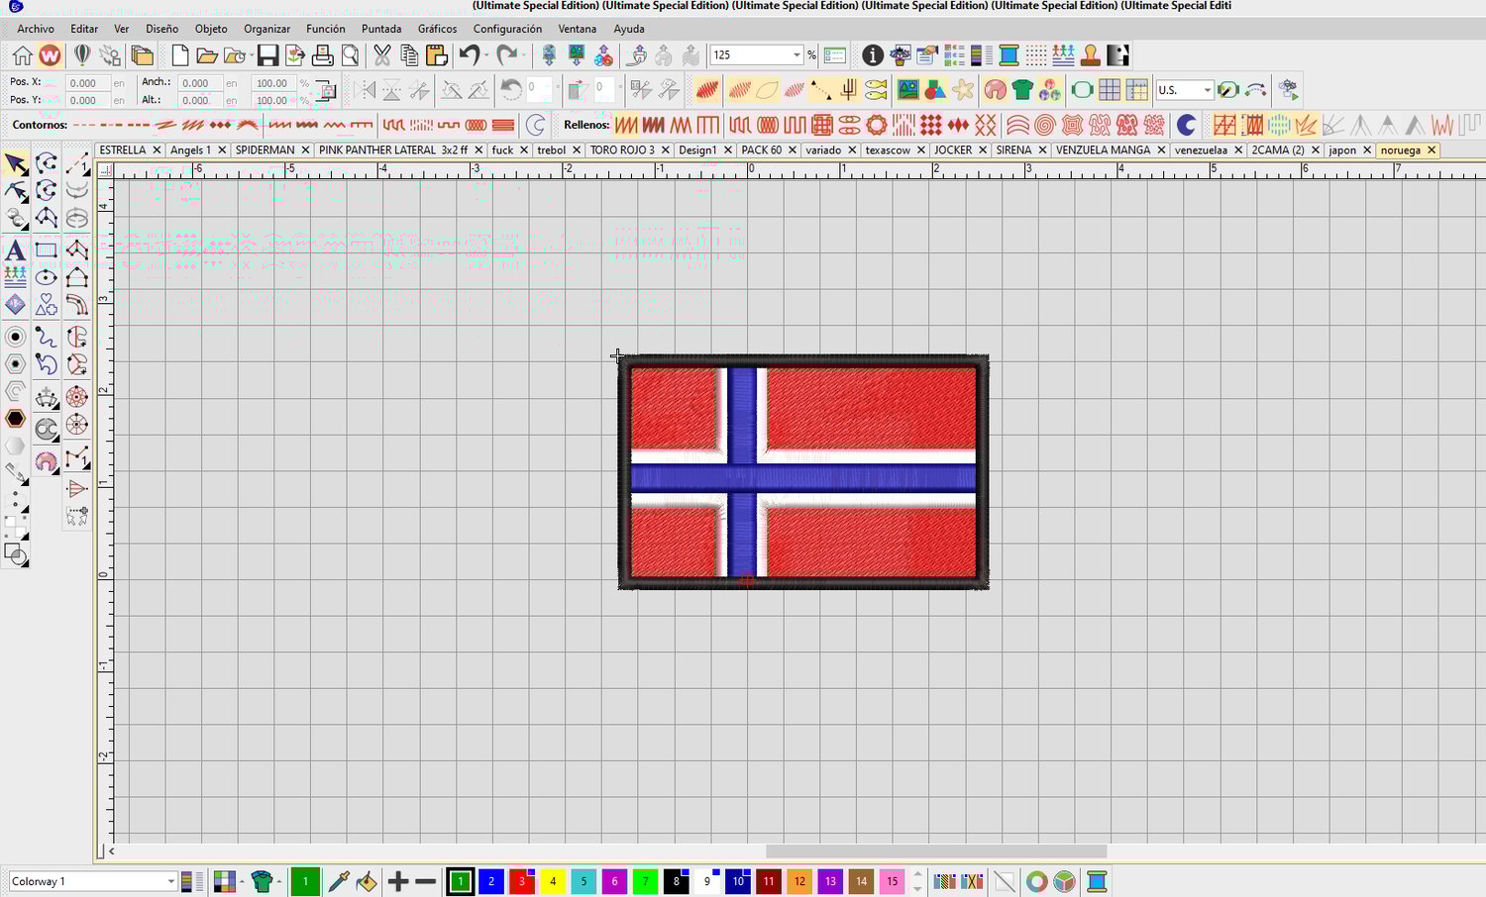Open design information 'i' icon
Image resolution: width=1486 pixels, height=897 pixels.
[872, 55]
